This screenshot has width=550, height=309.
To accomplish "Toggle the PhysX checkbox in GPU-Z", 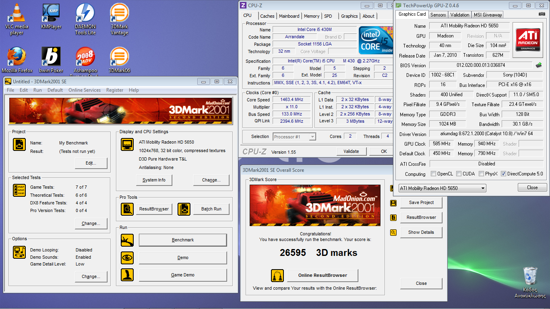I will [x=482, y=174].
